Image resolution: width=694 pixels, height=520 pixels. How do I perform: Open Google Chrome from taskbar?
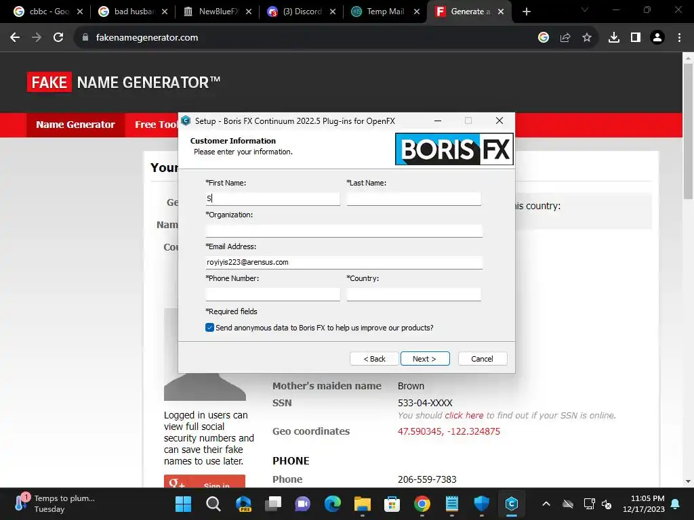pyautogui.click(x=422, y=504)
